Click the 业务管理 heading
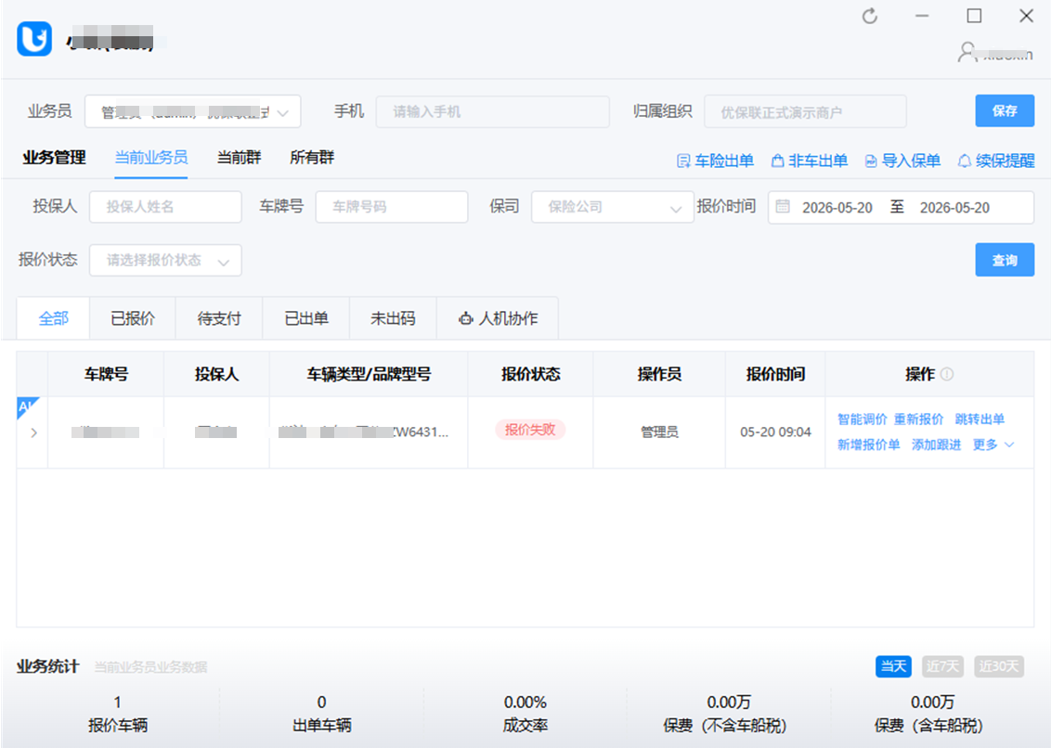Viewport: 1051px width, 748px height. (x=54, y=158)
